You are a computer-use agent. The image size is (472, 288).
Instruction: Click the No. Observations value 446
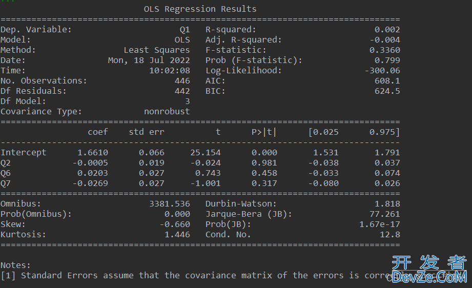coord(182,80)
